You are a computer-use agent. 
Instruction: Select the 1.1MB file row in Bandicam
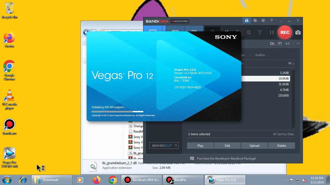click(265, 73)
